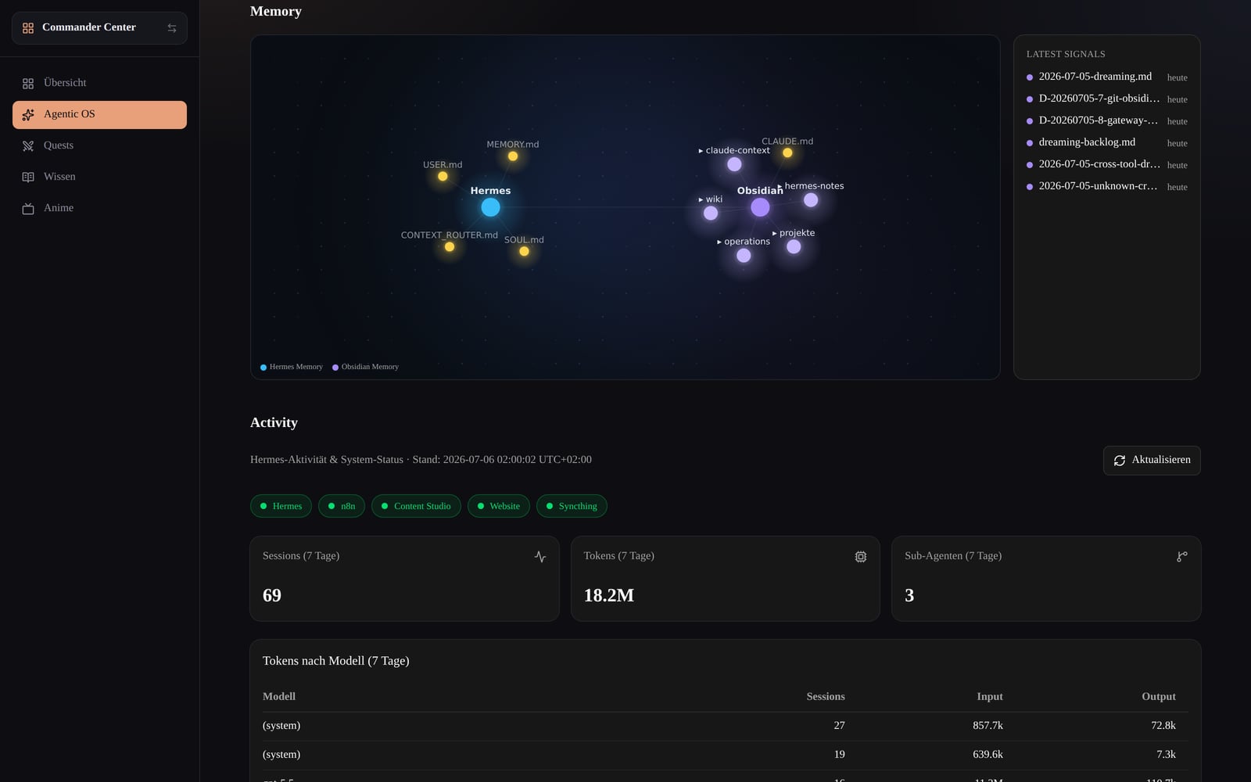Click the Quests crossed swords icon
Screen dimensions: 1251x782
(28, 146)
